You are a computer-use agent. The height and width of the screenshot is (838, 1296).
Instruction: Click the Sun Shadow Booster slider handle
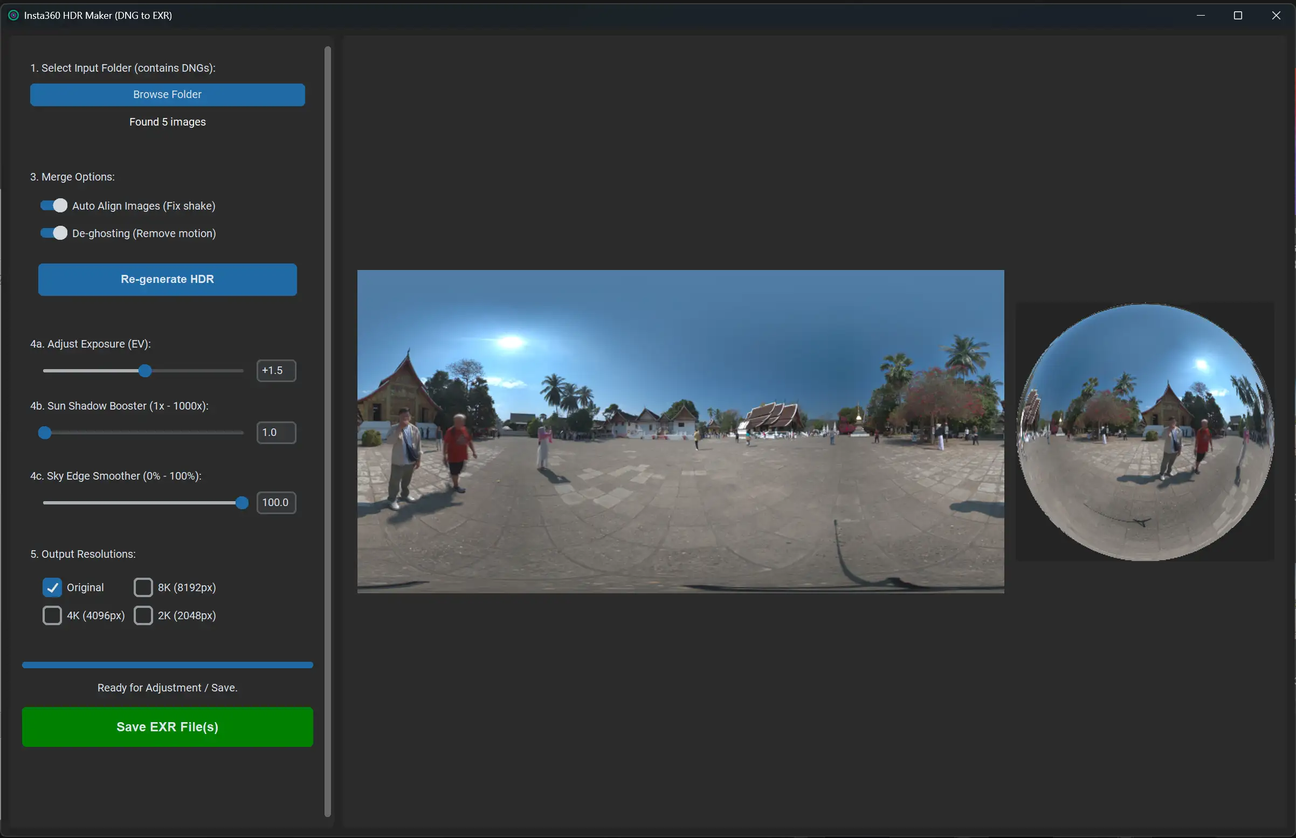45,433
